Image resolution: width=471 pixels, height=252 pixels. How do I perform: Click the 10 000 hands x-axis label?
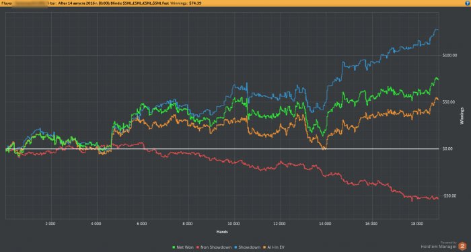coord(233,224)
